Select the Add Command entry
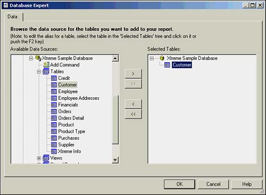Screen dimensions: 266x195 65,65
